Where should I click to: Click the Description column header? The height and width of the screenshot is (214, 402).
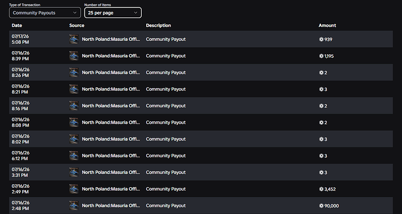[x=158, y=26]
